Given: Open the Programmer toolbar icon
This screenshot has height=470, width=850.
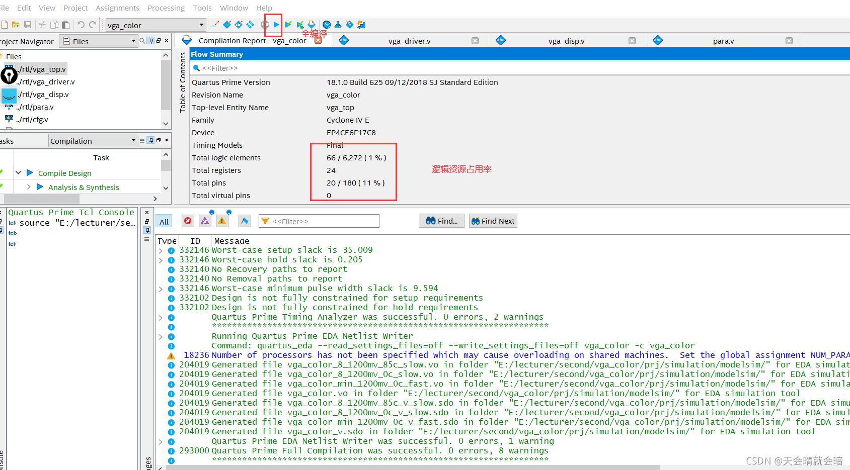Looking at the screenshot, I should click(x=350, y=25).
